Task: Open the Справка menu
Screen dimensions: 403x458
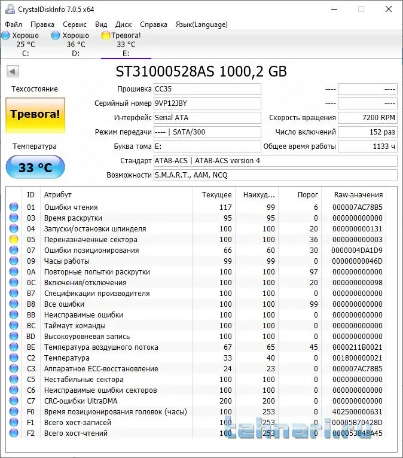Action: click(154, 25)
